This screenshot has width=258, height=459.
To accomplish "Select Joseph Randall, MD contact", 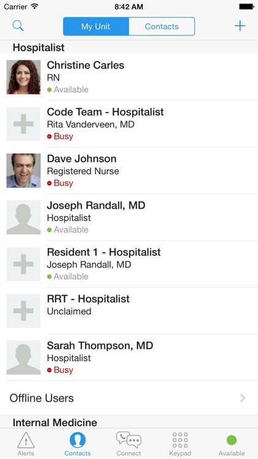I will (x=129, y=217).
